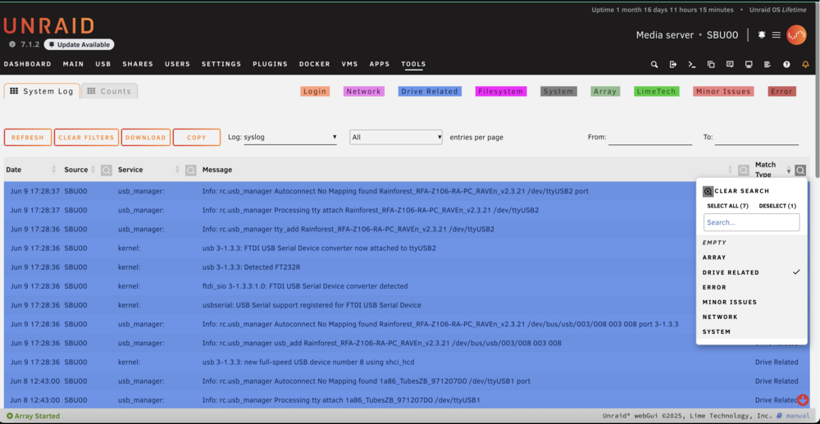Toggle the gray System filter label
This screenshot has height=424, width=820.
[x=558, y=92]
